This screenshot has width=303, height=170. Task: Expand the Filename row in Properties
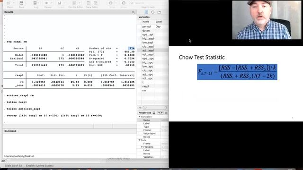(142, 147)
